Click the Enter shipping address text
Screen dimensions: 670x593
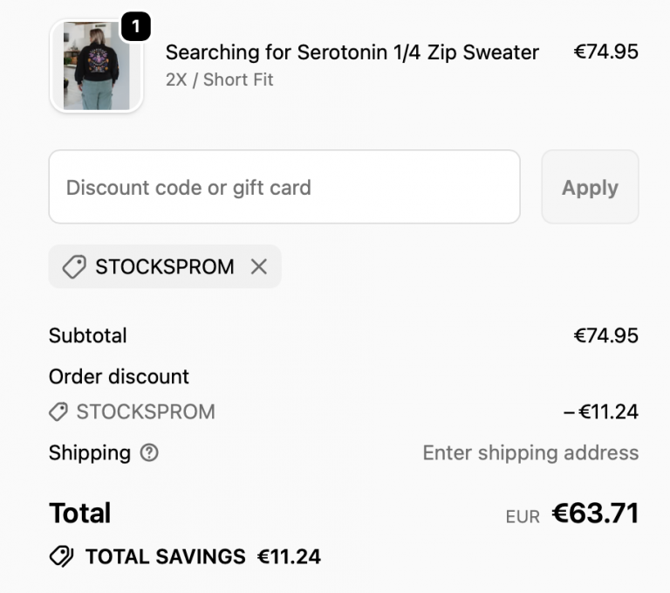pos(530,452)
